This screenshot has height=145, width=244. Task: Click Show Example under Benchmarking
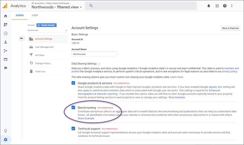tap(86, 118)
